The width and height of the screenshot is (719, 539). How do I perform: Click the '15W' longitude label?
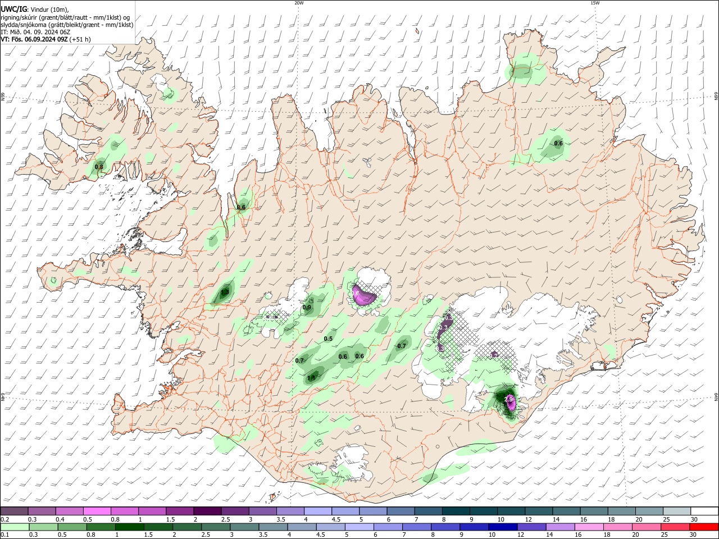point(595,3)
